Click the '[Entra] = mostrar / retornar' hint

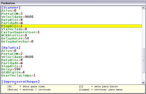pos(29,90)
